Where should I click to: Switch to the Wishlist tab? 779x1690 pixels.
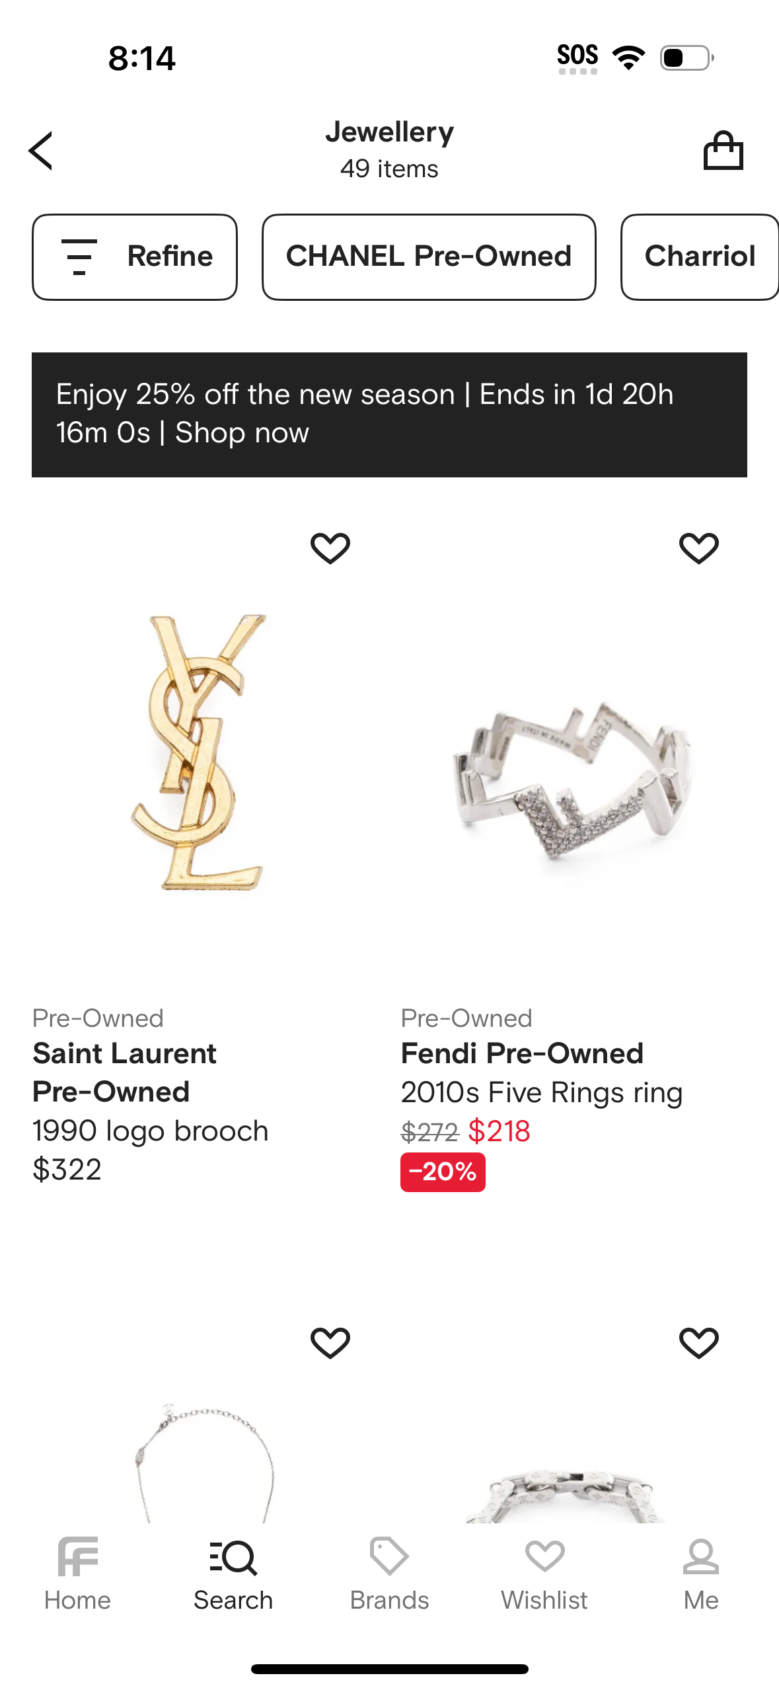tap(544, 1575)
